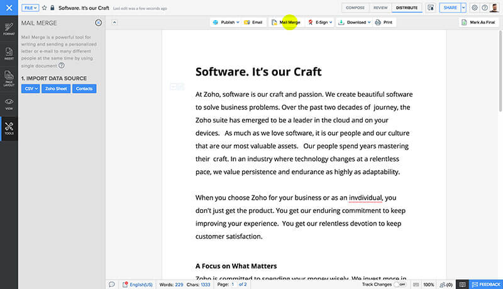Click the SHARE button
This screenshot has width=503, height=289.
coord(450,8)
